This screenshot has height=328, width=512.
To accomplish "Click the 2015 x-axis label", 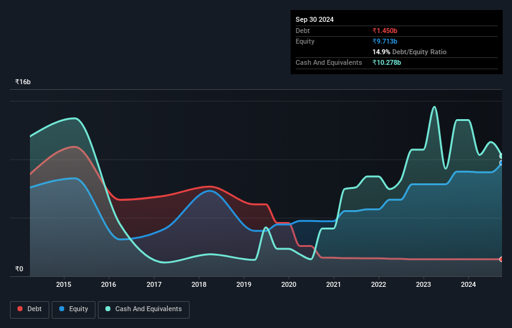I will 64,284.
